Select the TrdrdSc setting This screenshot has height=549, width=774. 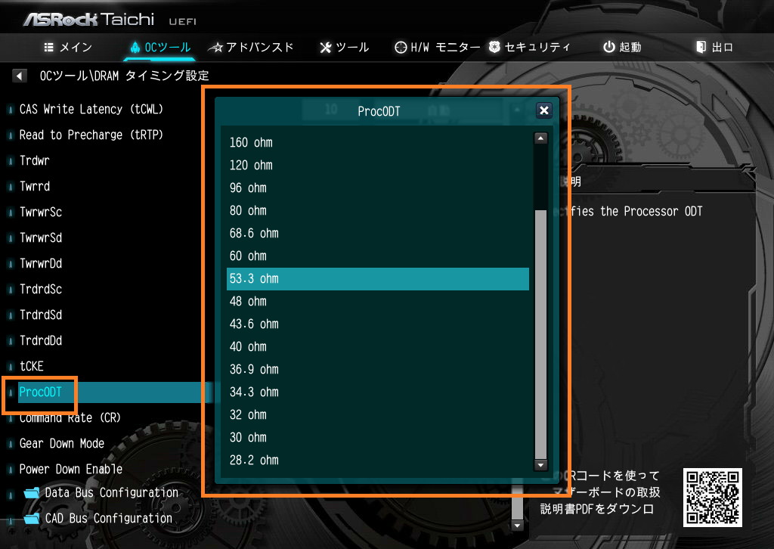[x=41, y=289]
